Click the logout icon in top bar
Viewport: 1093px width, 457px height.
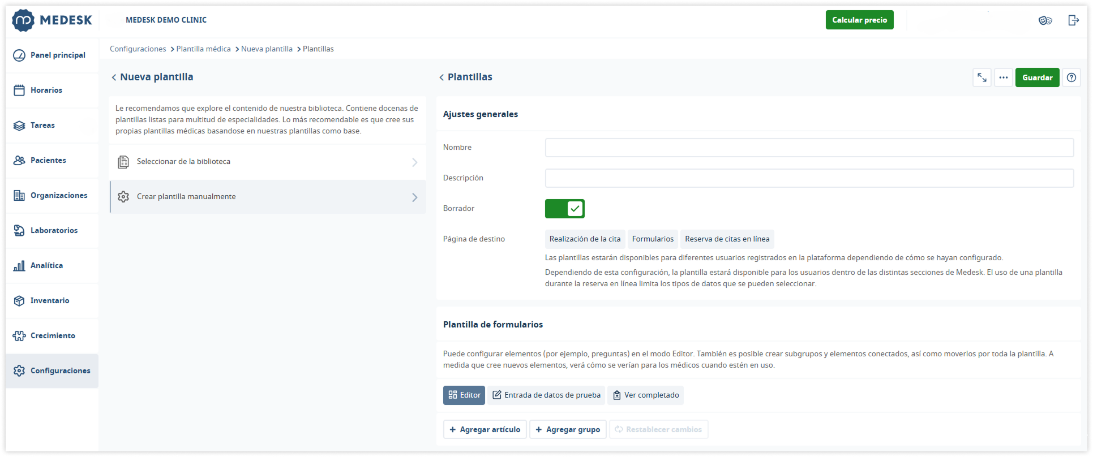click(1073, 20)
